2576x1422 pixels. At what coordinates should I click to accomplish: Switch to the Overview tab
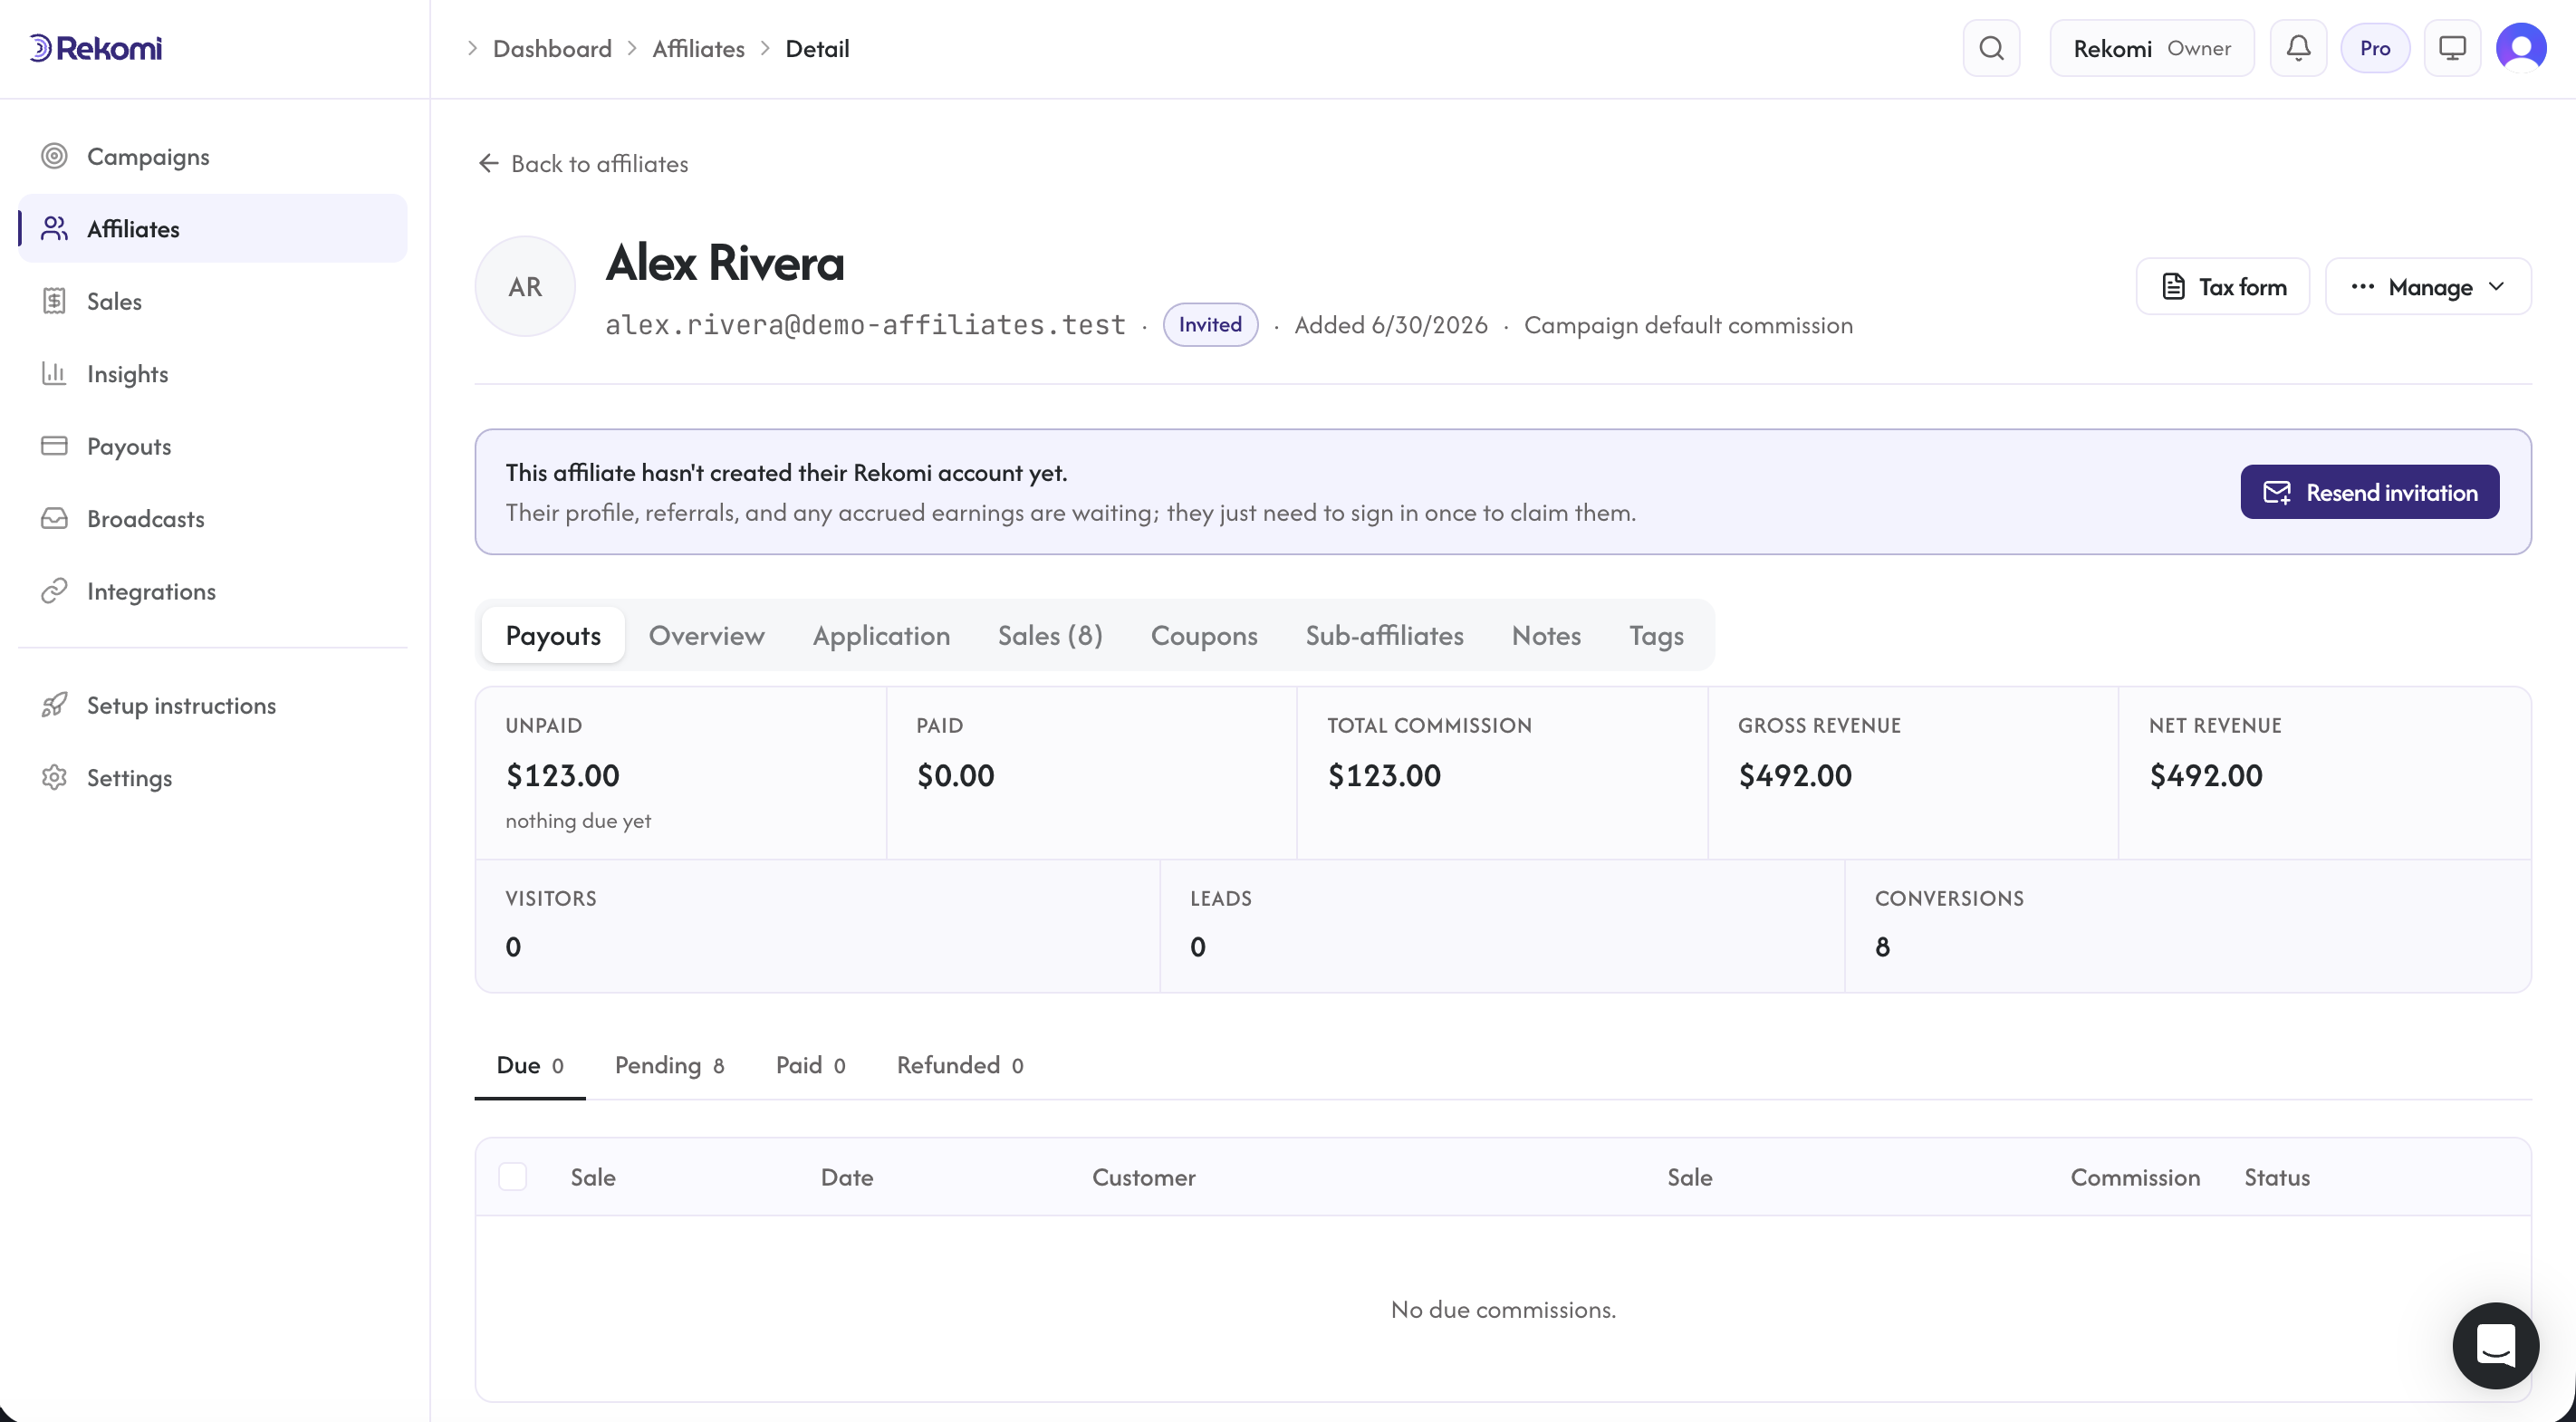coord(706,636)
